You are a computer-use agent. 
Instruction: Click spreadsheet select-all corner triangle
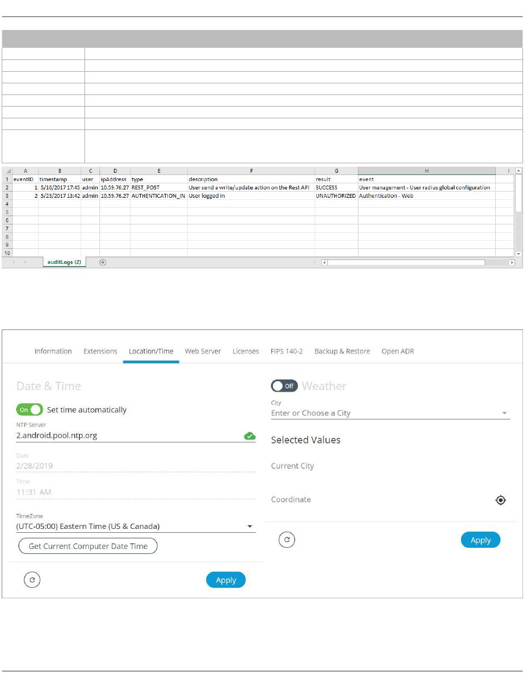pos(8,171)
